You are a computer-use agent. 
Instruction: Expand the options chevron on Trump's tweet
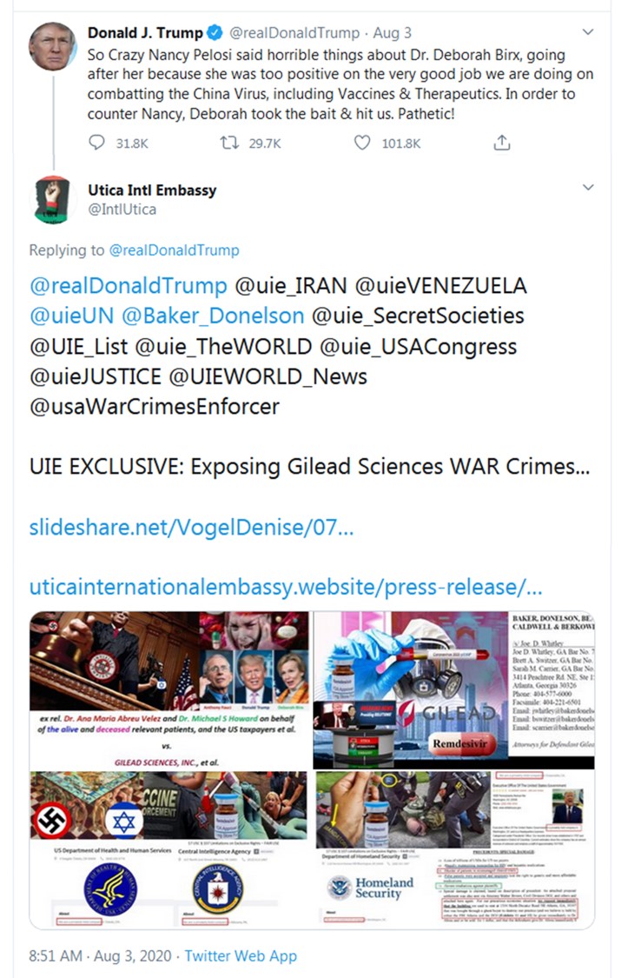tap(587, 32)
